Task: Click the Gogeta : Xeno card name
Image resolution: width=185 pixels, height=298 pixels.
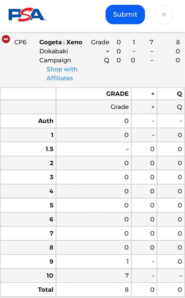Action: click(x=61, y=42)
